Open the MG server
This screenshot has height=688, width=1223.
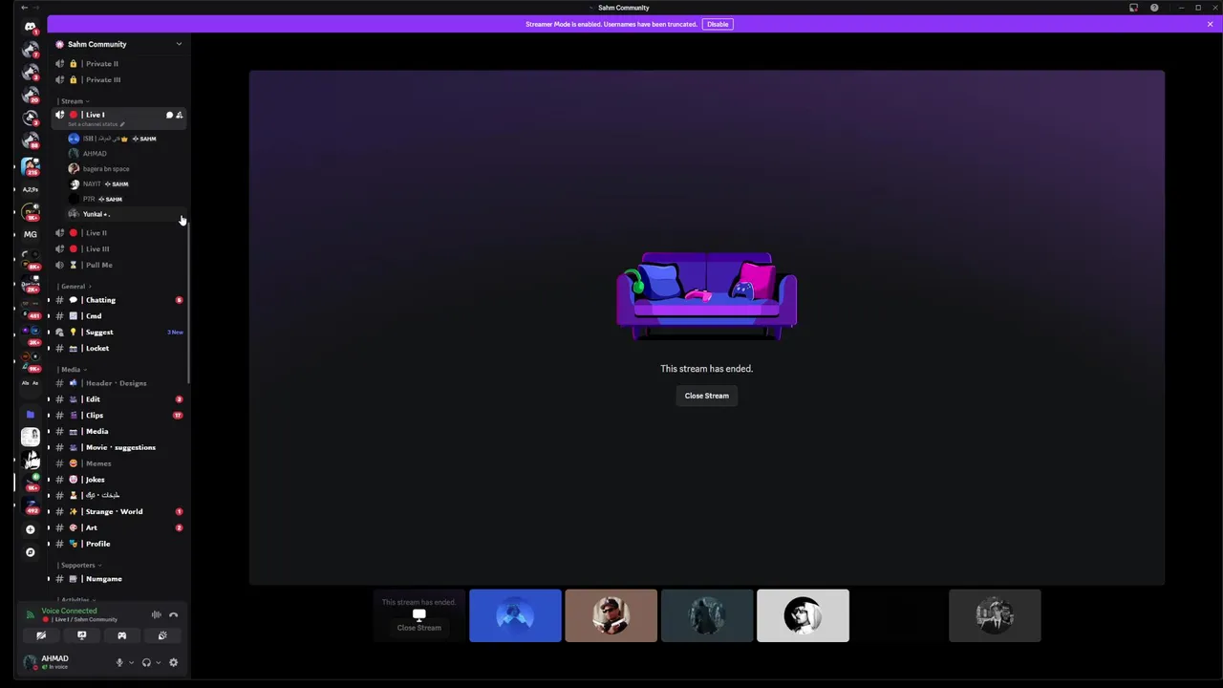[x=31, y=234]
